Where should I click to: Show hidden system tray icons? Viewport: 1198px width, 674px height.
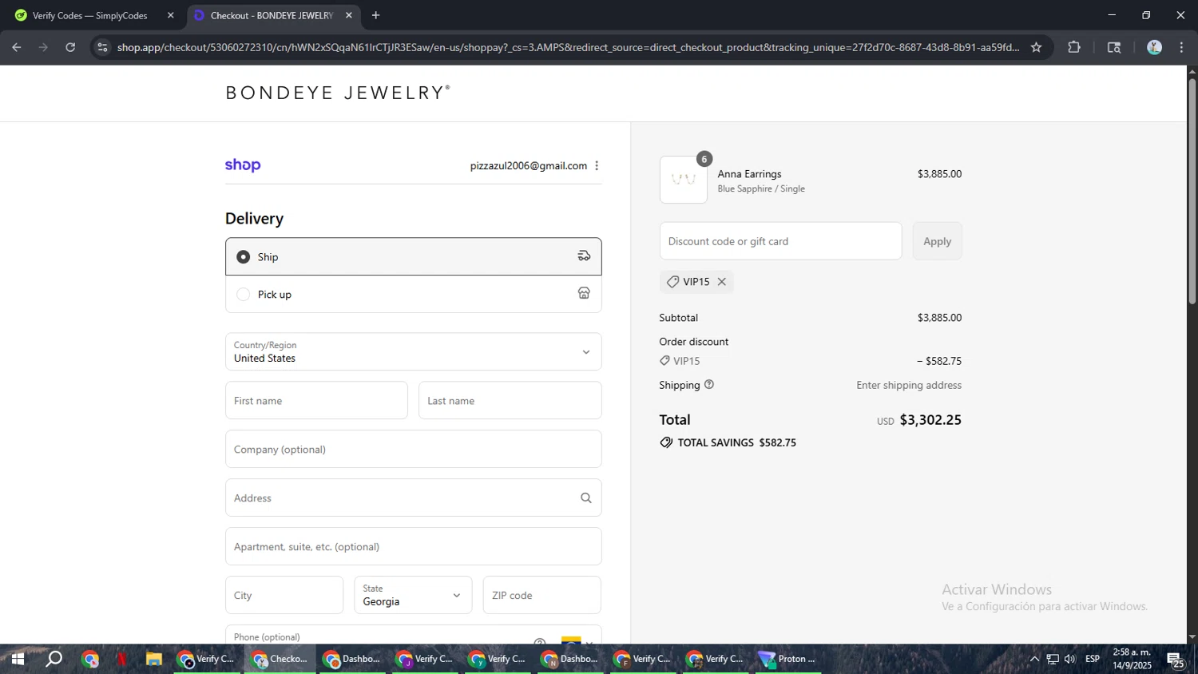(x=1034, y=660)
